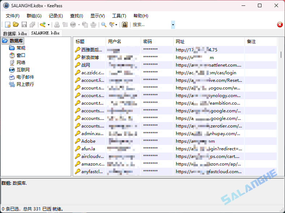
Task: Click the Save database floppy icon
Action: click(x=24, y=25)
